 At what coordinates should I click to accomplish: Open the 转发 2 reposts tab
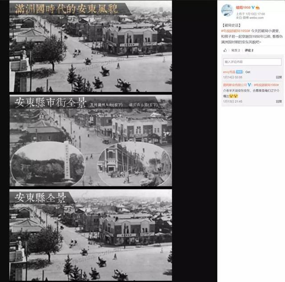pos(236,50)
